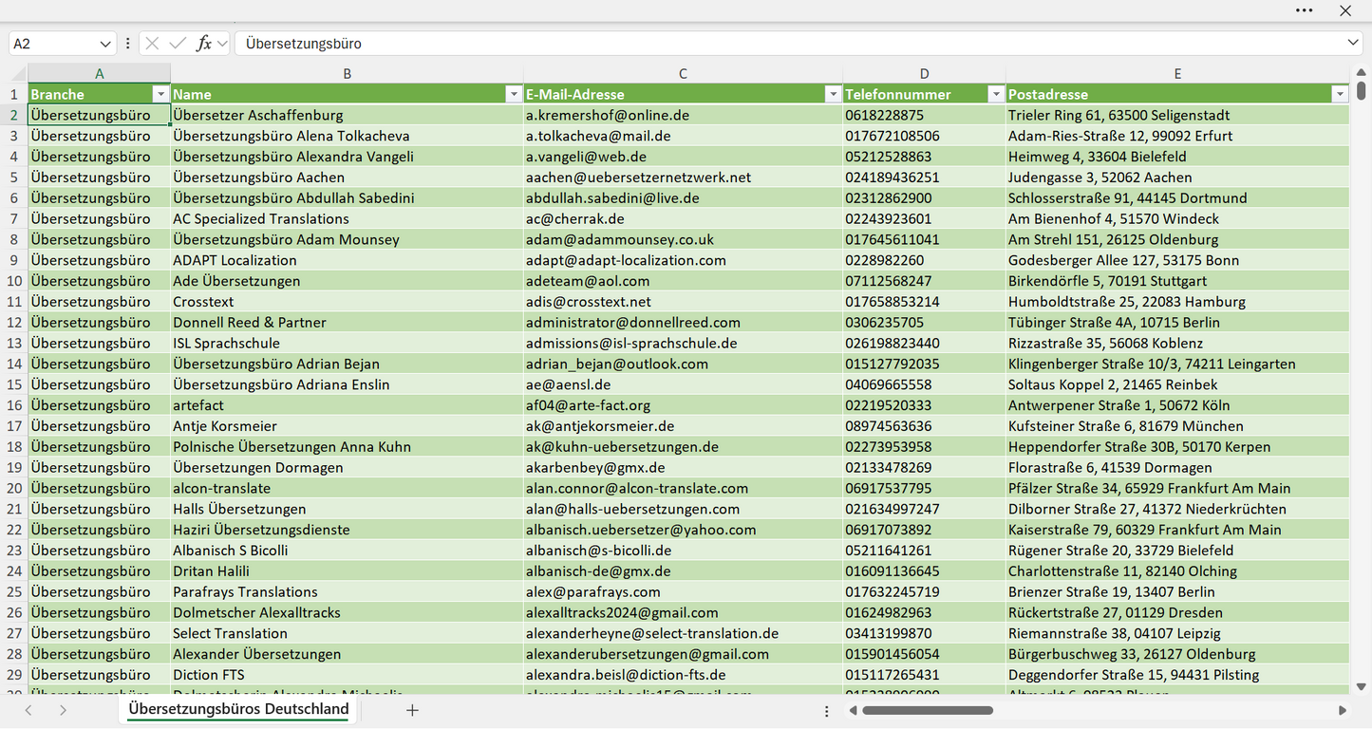Select cell ADAPT Localization
Image resolution: width=1372 pixels, height=729 pixels.
[348, 260]
